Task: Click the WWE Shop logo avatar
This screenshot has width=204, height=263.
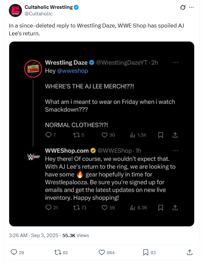Action: pos(33,156)
